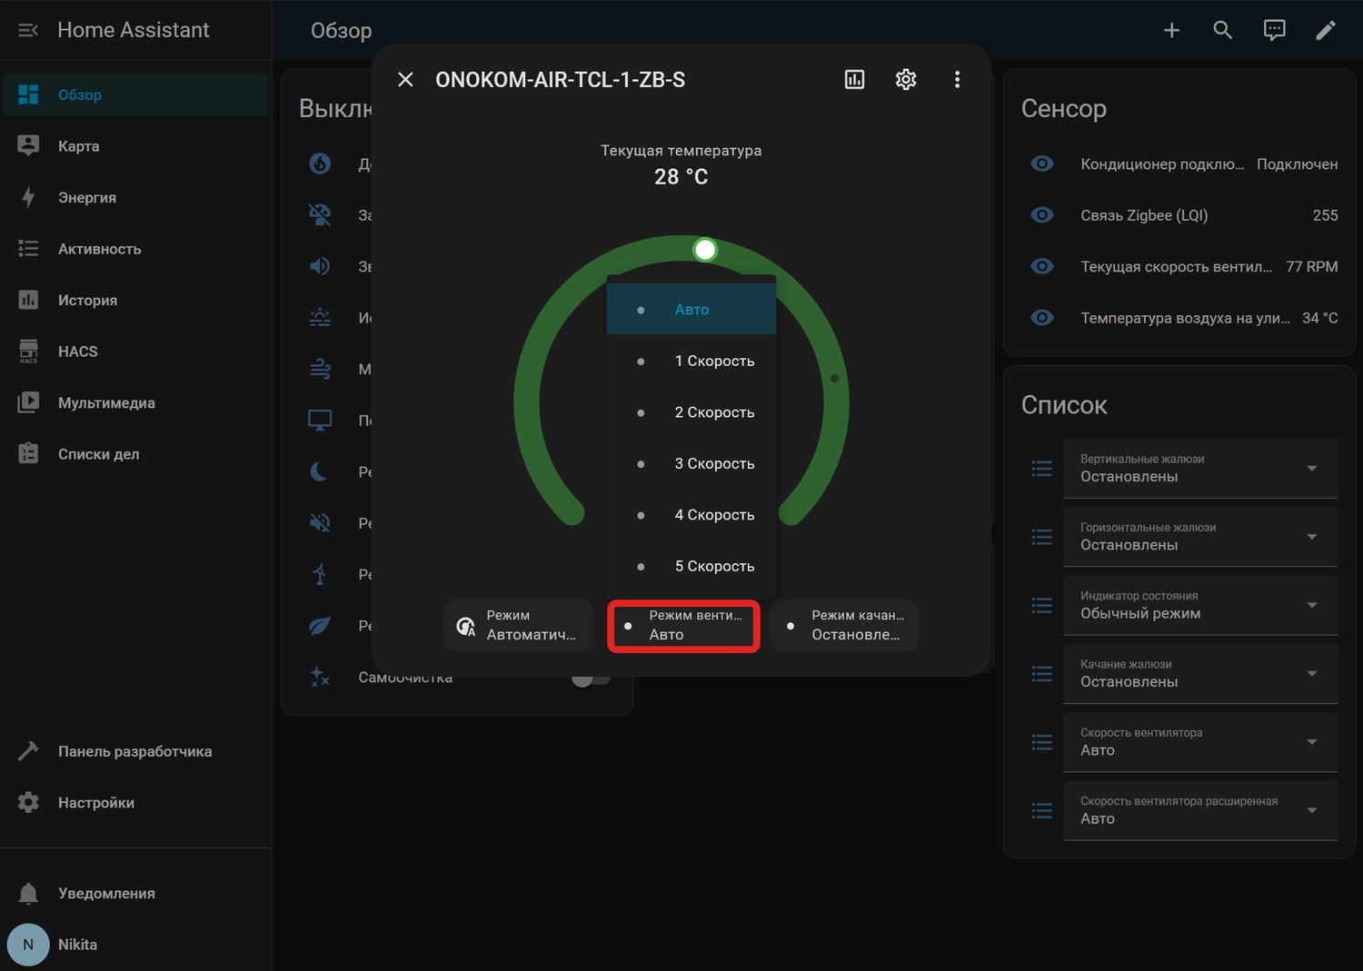
Task: Click the Мультимедиа play icon in sidebar
Action: [x=28, y=402]
